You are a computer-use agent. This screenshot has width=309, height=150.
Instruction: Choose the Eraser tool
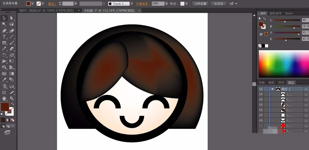12,49
